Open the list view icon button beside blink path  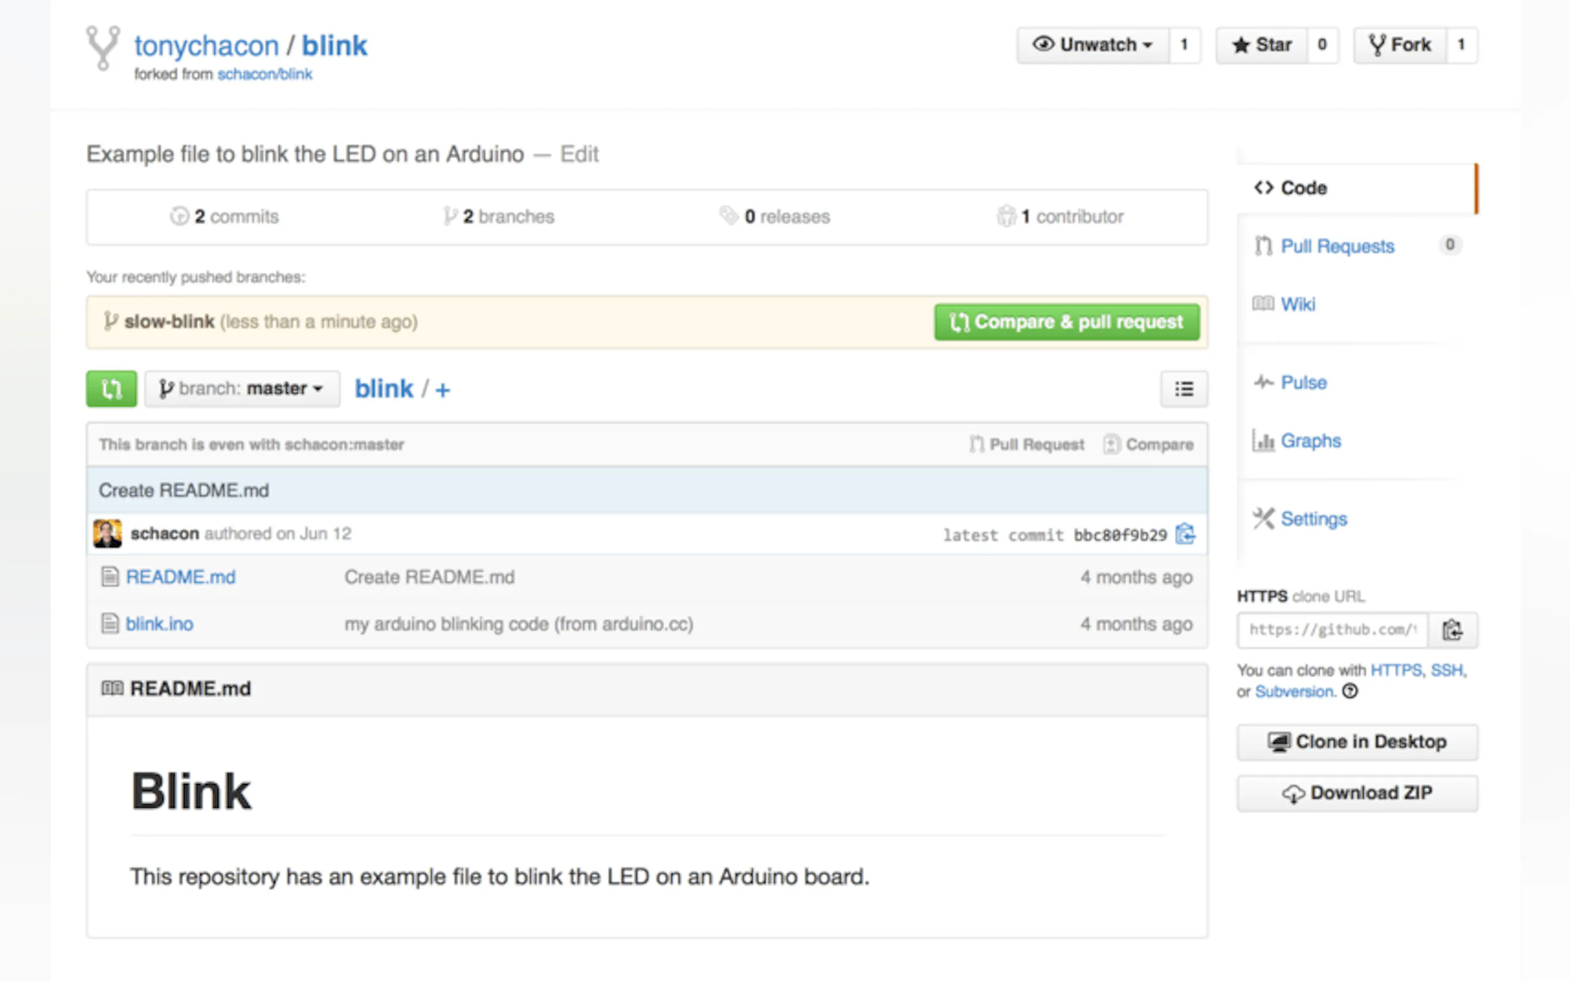pyautogui.click(x=1184, y=389)
